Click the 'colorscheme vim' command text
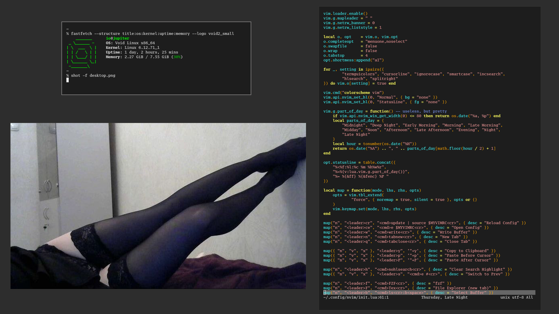This screenshot has height=314, width=559. 362,93
